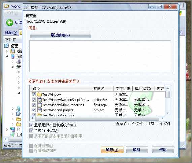The height and width of the screenshot is (163, 192).
Task: Sort change list by Path column
Action: pyautogui.click(x=60, y=89)
